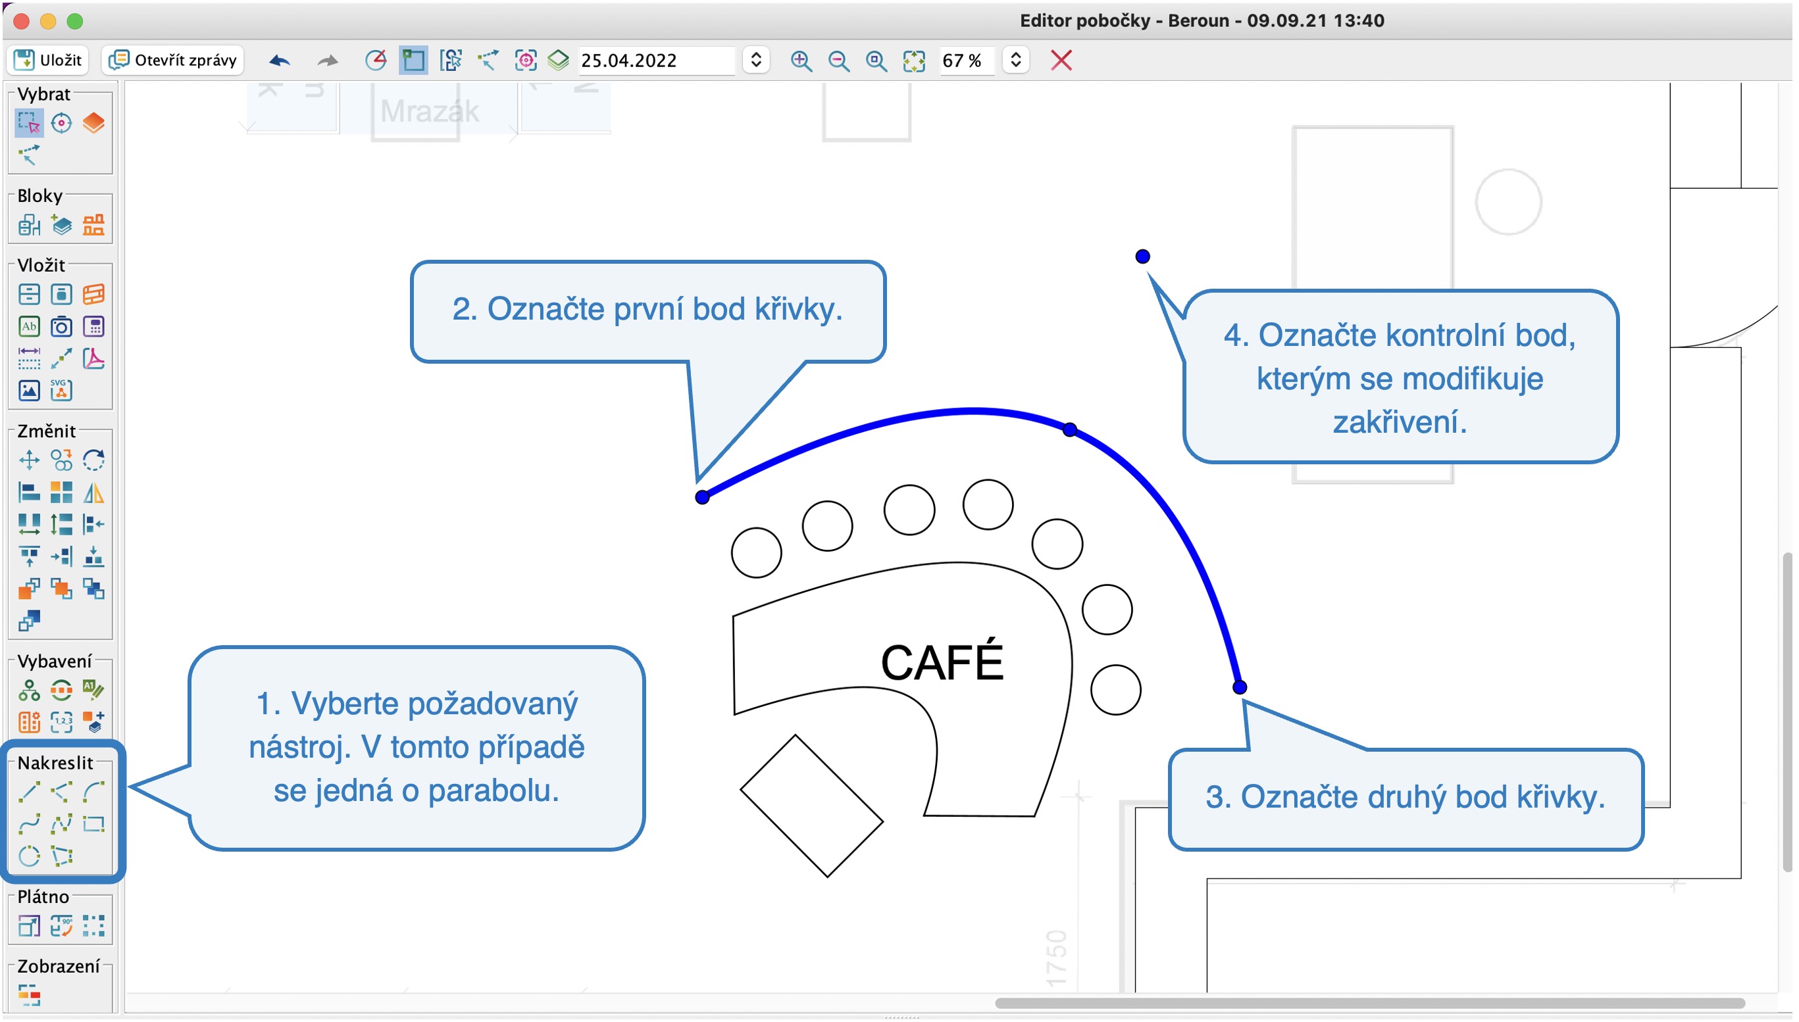Screen dimensions: 1799x1022
Task: Click the orange shelves icon in Bloky
Action: pyautogui.click(x=94, y=226)
